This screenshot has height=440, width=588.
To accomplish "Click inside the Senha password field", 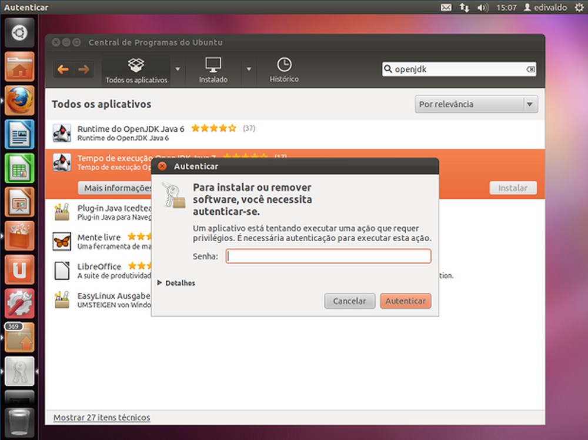I will (x=328, y=256).
